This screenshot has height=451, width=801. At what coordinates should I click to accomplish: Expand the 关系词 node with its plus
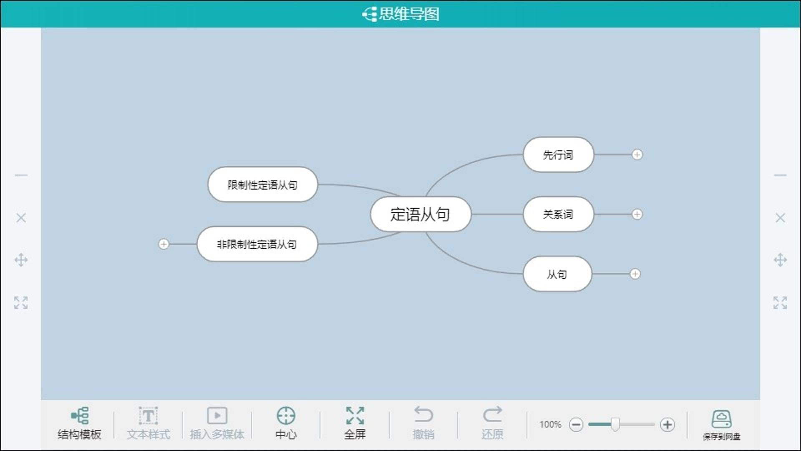(x=637, y=214)
